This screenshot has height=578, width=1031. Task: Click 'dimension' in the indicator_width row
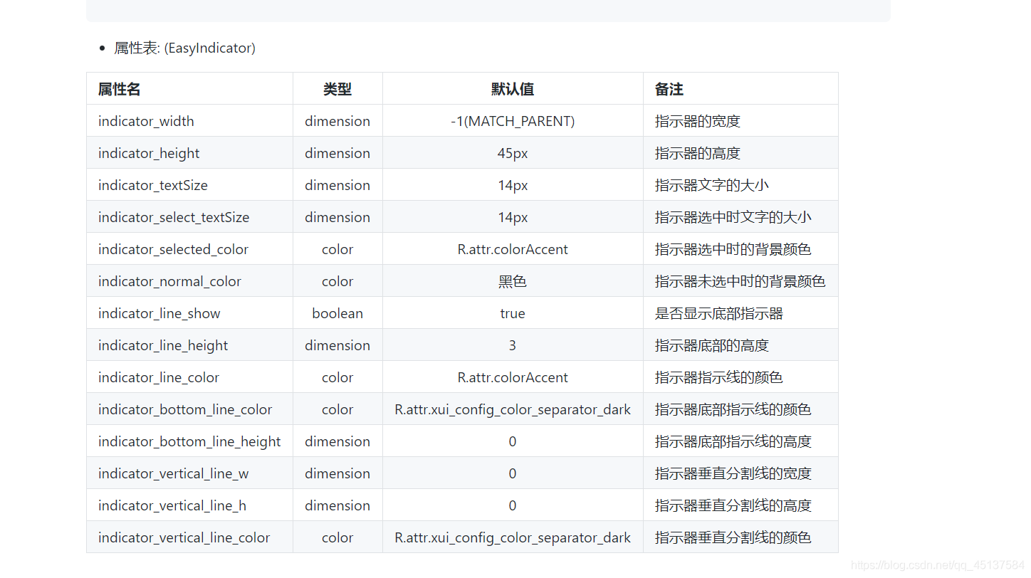coord(337,121)
